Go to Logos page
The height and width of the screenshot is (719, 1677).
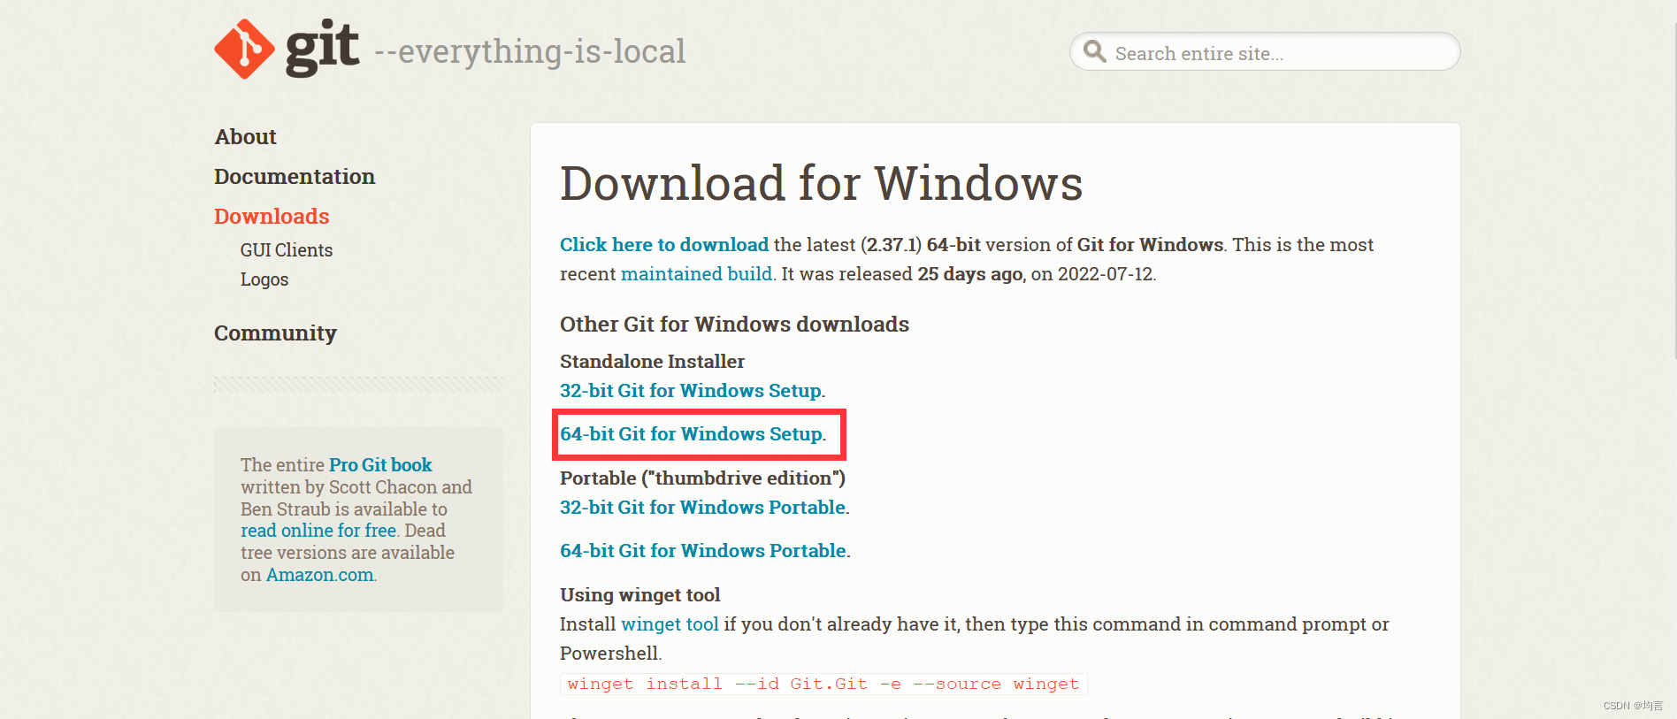coord(264,279)
